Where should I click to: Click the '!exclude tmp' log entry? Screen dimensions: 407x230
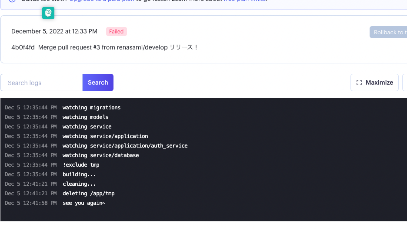(x=81, y=165)
